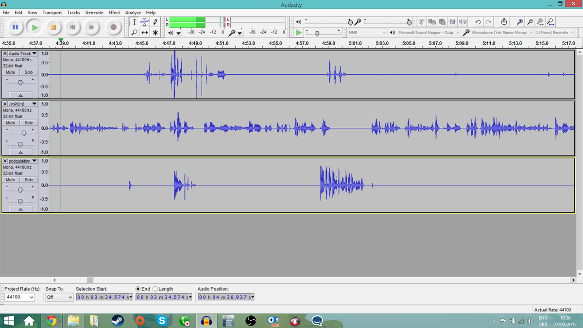Screen dimensions: 583x328
Task: Click the Cut scissors icon
Action: 421,22
